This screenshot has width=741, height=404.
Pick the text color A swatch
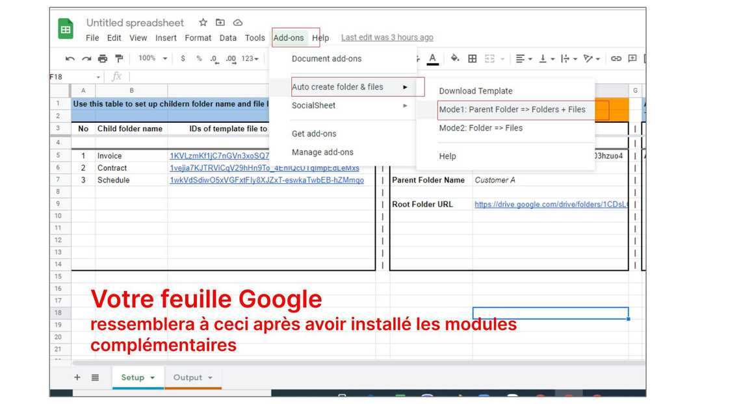click(x=433, y=59)
